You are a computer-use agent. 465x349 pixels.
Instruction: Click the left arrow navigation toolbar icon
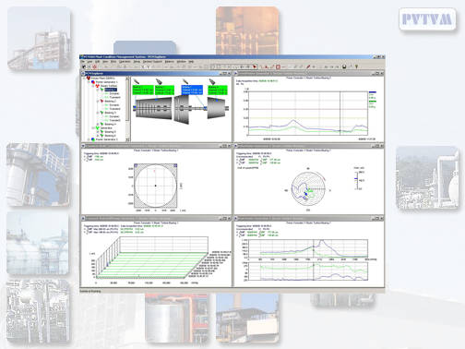[242, 66]
